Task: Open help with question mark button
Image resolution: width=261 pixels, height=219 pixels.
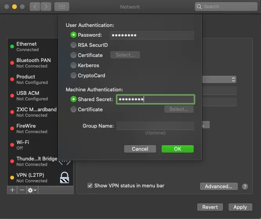Action: click(245, 187)
